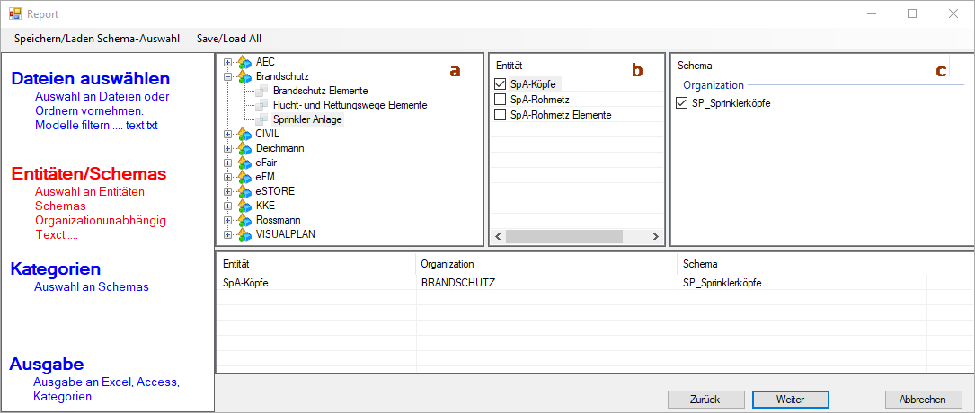
Task: Expand the AEC tree node
Action: (227, 62)
